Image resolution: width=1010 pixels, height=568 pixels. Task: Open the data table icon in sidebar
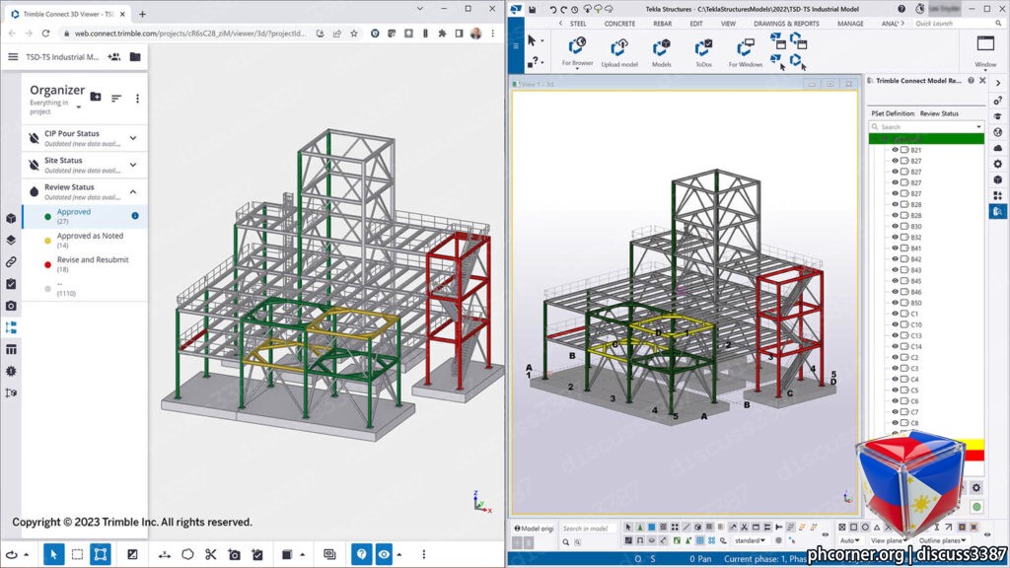coord(11,349)
